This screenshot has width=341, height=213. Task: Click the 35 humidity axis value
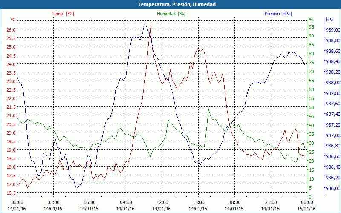[312, 134]
